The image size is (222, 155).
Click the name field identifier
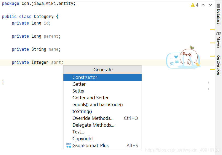pyautogui.click(x=54, y=49)
